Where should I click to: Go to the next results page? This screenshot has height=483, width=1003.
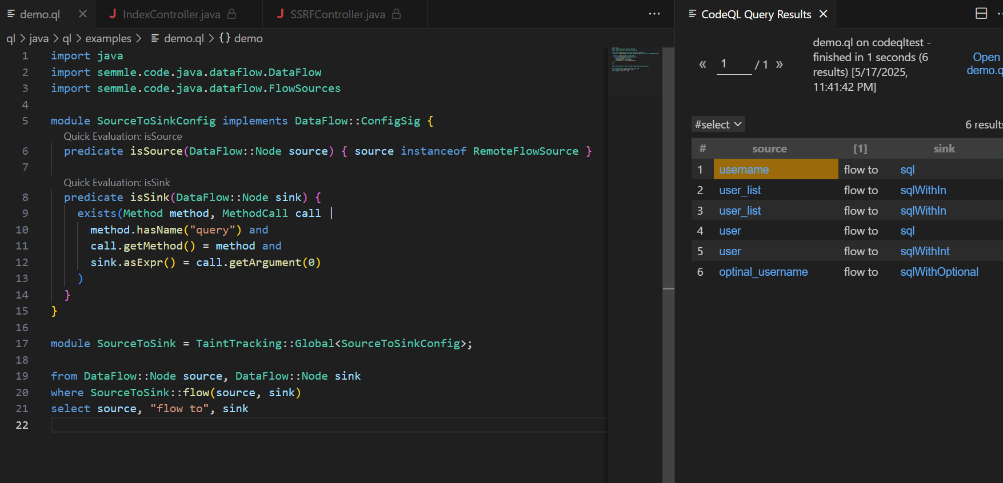pos(779,65)
